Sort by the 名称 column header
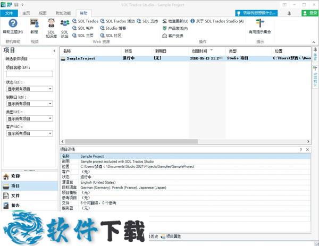 (x=91, y=51)
